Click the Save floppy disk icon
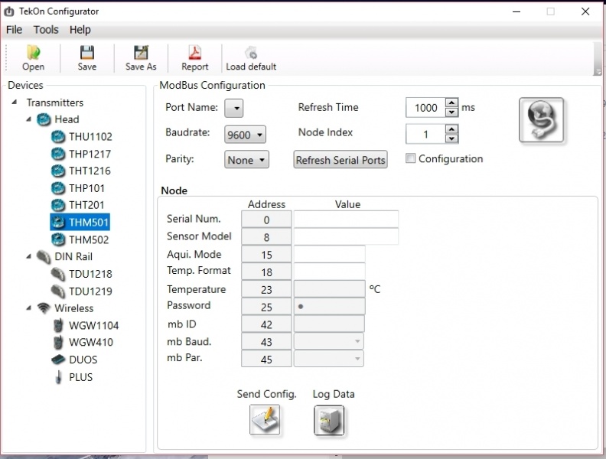606x459 pixels. point(87,53)
